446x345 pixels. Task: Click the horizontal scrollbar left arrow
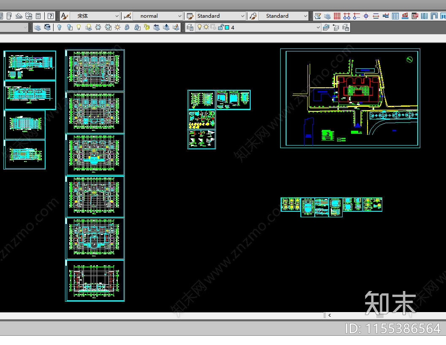[330, 315]
